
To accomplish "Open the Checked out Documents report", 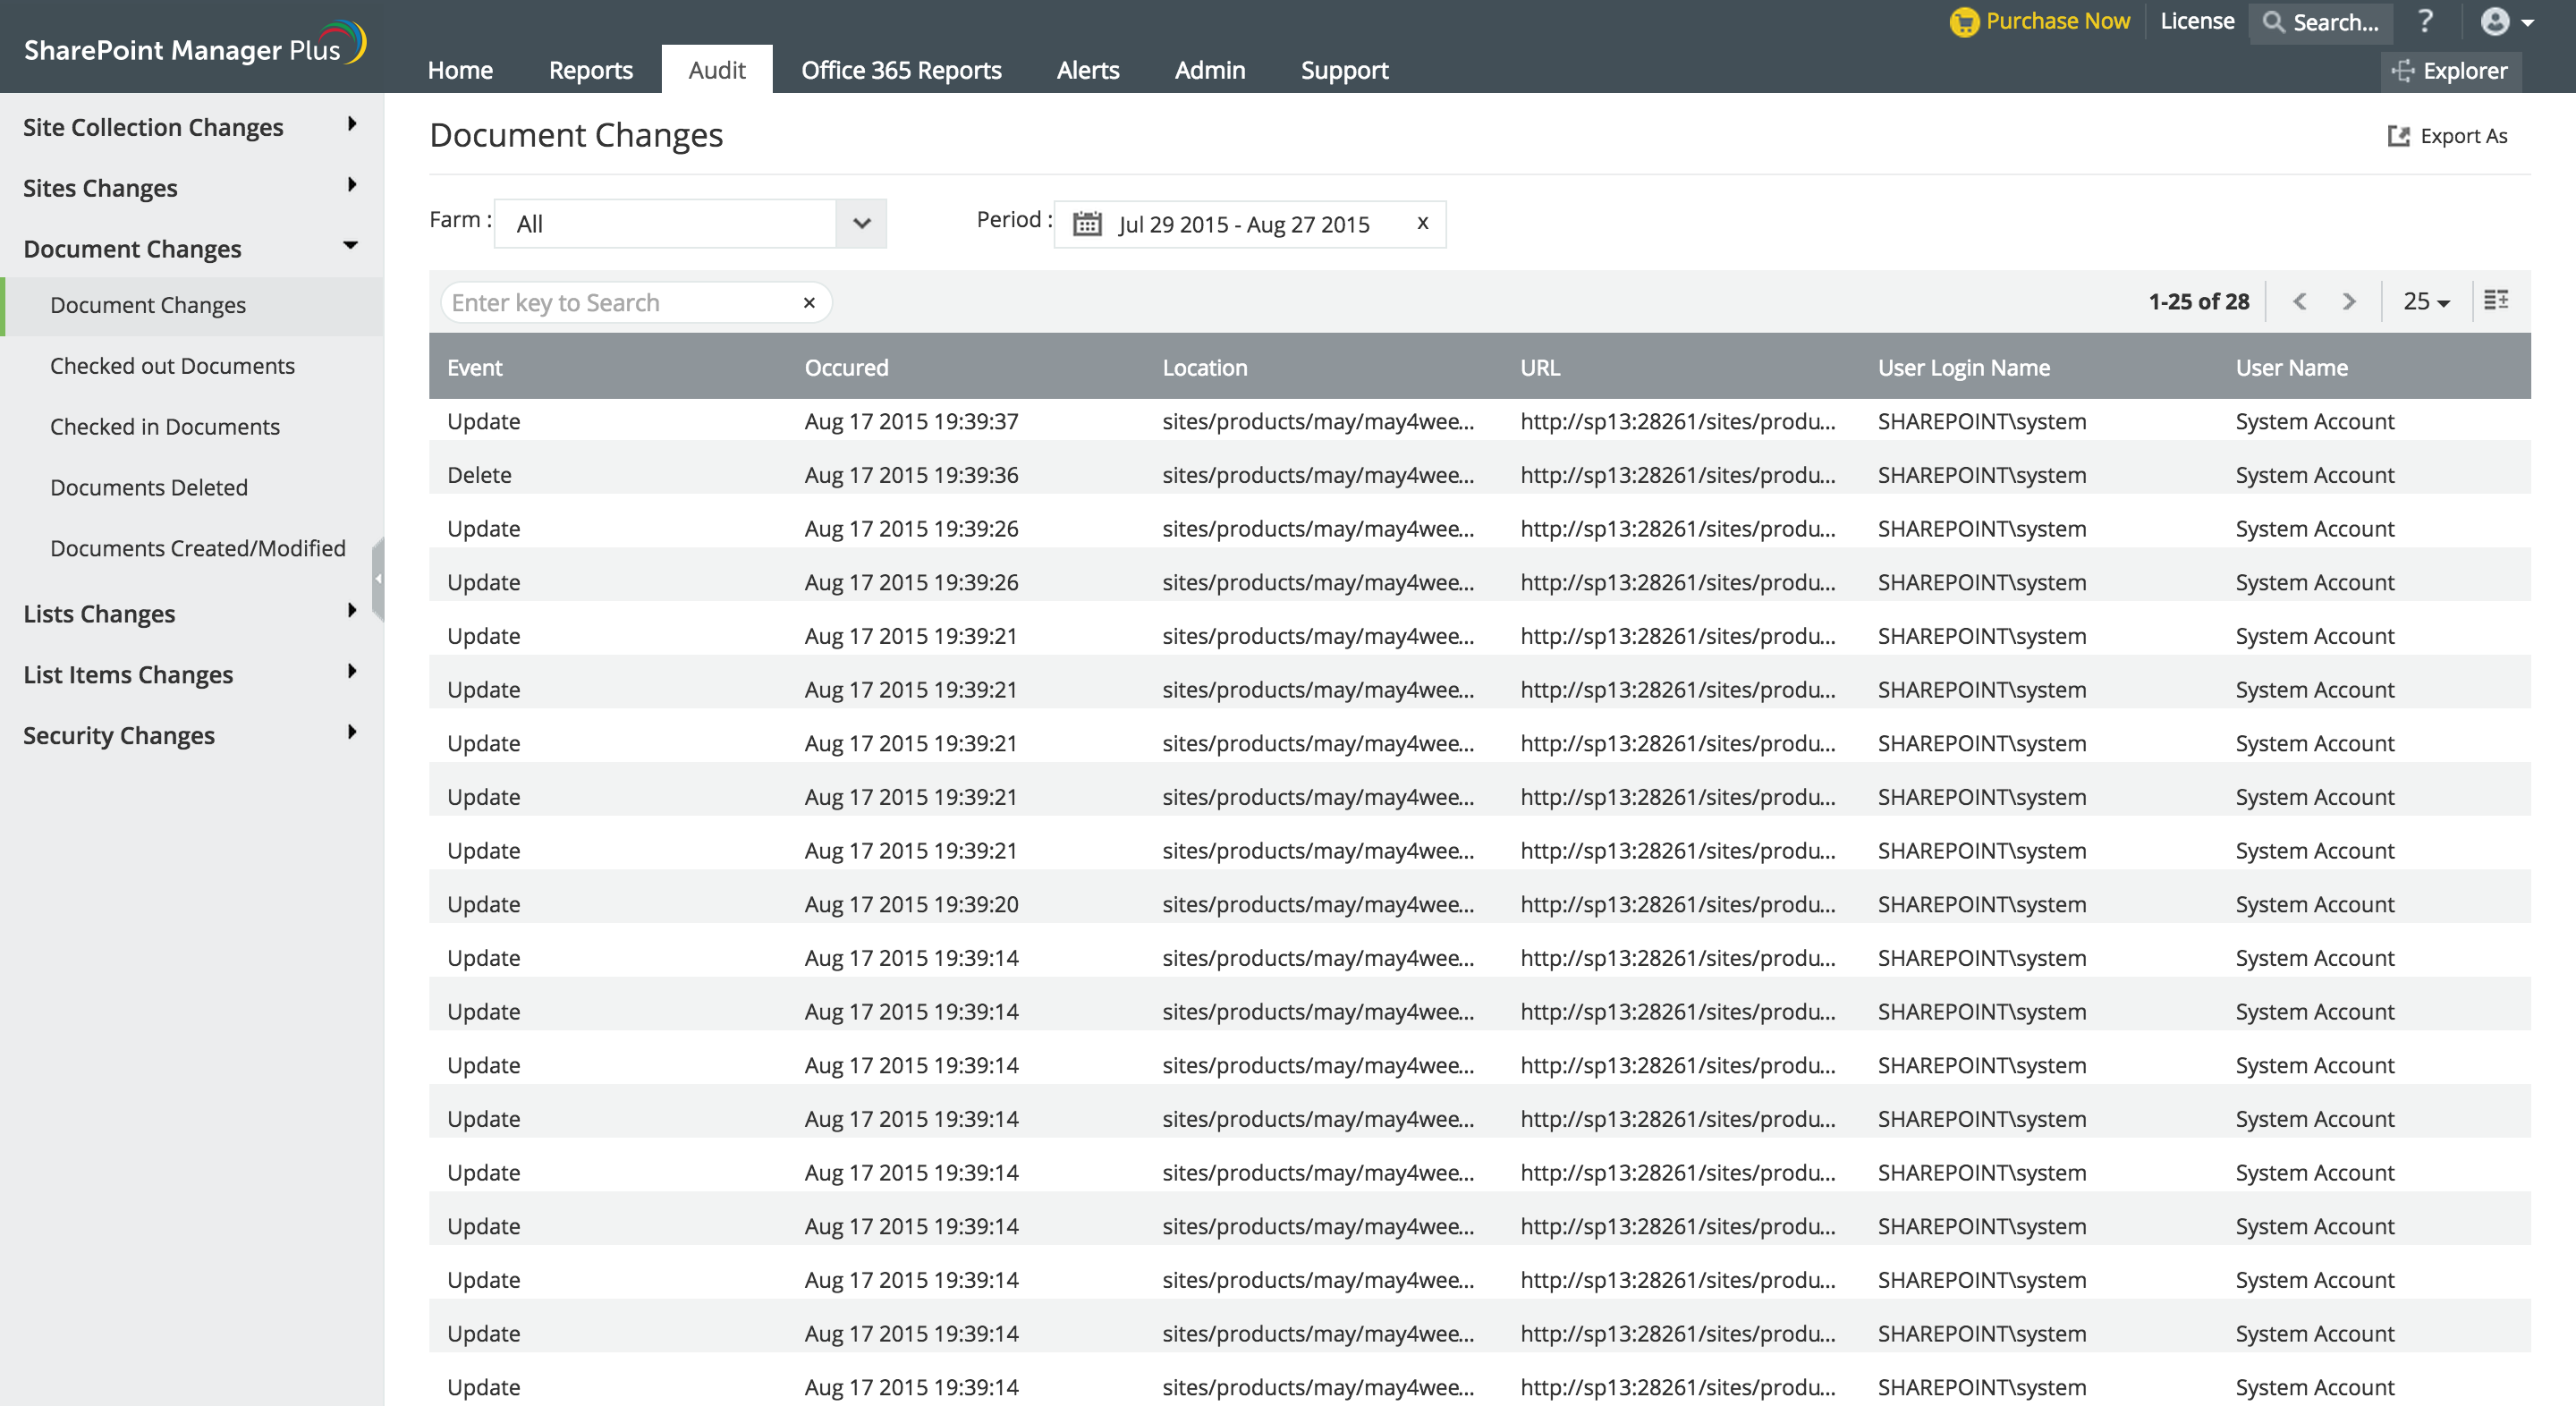I will pos(172,366).
